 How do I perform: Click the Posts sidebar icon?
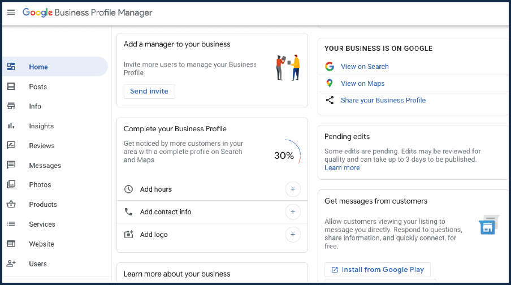(11, 87)
